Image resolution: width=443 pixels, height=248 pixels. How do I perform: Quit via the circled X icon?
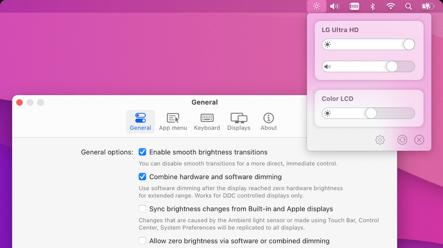pos(419,140)
